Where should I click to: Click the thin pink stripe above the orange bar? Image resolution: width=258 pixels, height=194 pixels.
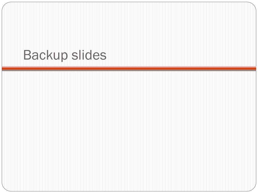coord(129,67)
